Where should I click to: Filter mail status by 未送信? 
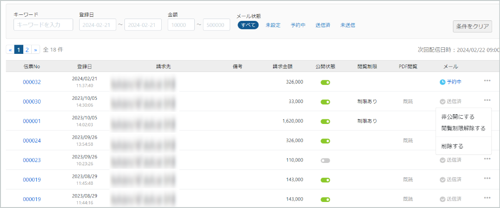[x=348, y=25]
